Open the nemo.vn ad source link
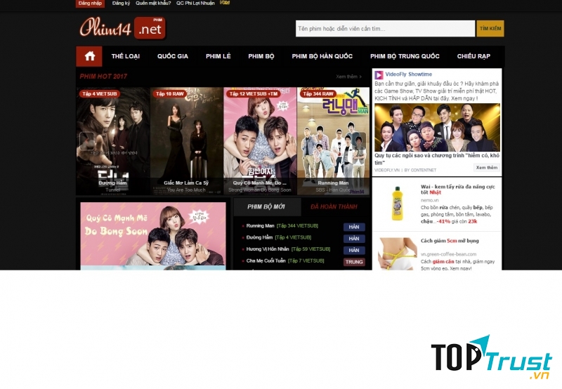Viewport: 562px width, 389px height. coord(429,200)
